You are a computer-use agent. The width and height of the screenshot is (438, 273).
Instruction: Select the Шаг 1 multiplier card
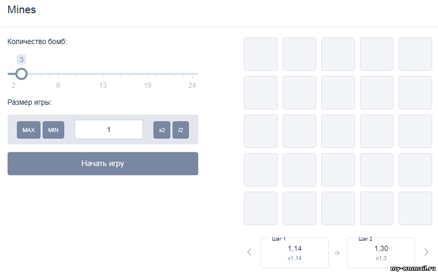point(294,253)
